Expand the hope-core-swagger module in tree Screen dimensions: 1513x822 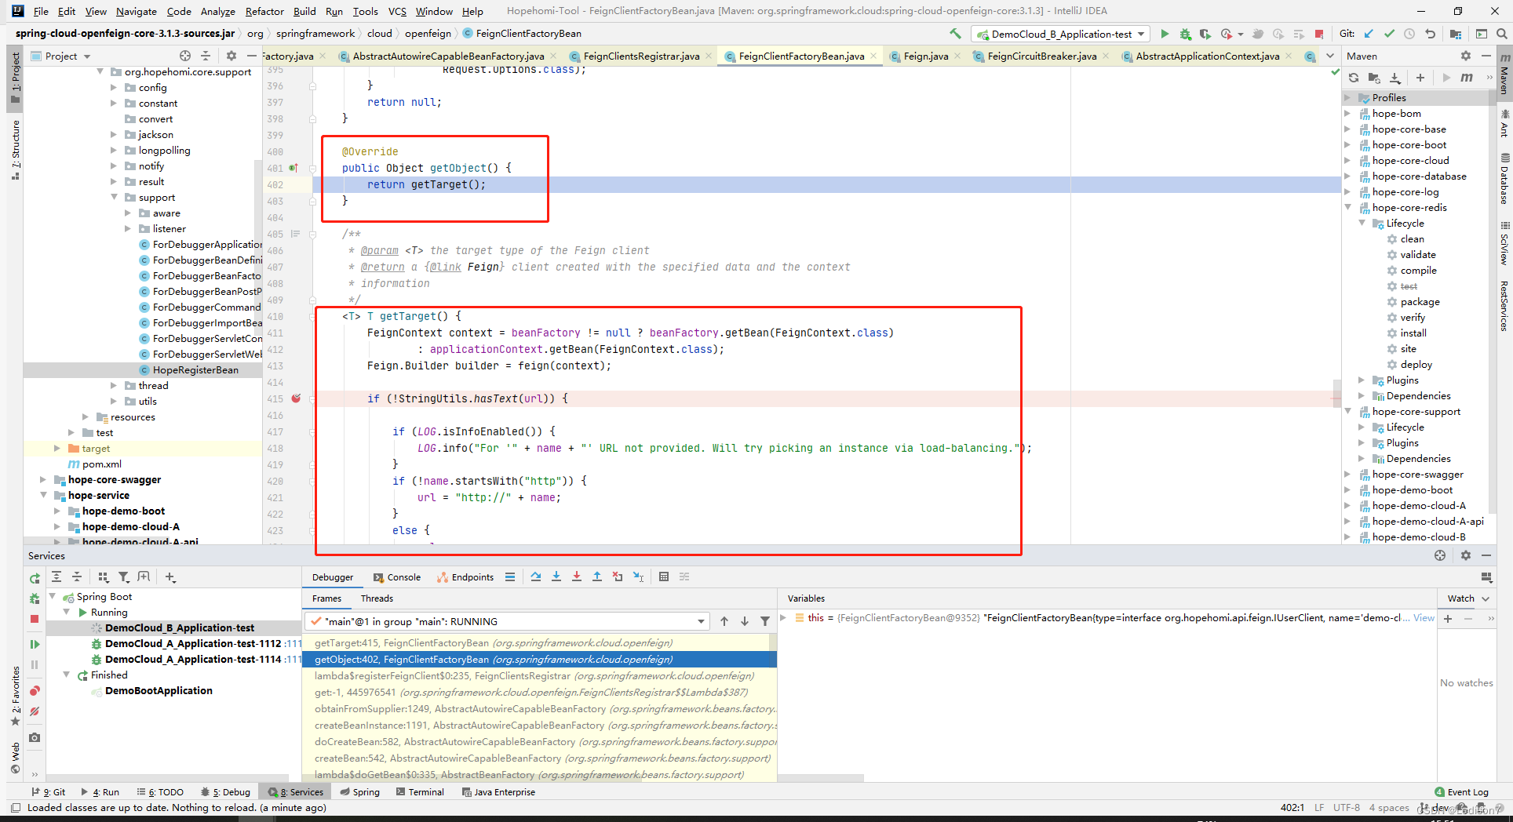[x=43, y=479]
